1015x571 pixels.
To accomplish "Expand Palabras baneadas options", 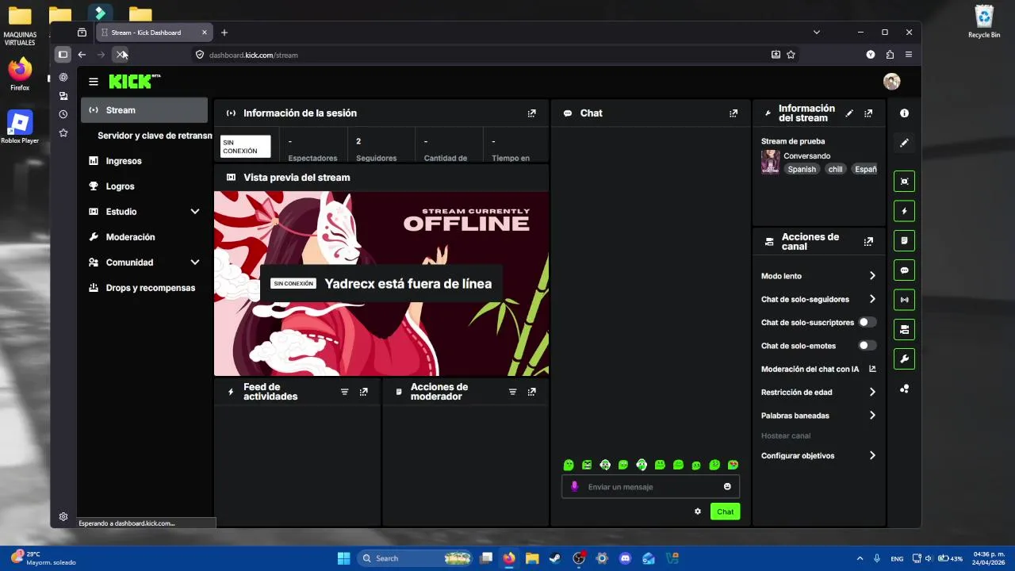I will pos(872,416).
